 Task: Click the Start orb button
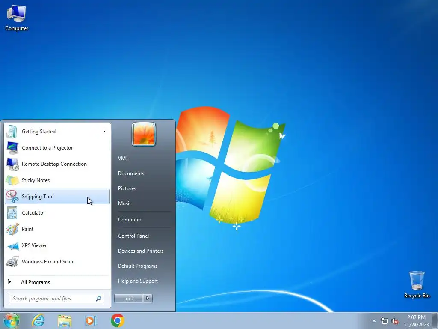coord(12,320)
